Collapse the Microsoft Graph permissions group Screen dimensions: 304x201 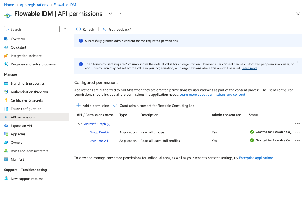pos(80,124)
